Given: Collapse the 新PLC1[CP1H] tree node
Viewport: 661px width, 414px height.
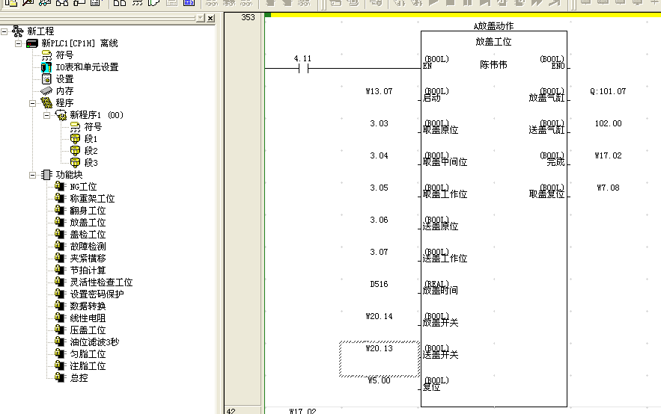Looking at the screenshot, I should click(x=19, y=43).
